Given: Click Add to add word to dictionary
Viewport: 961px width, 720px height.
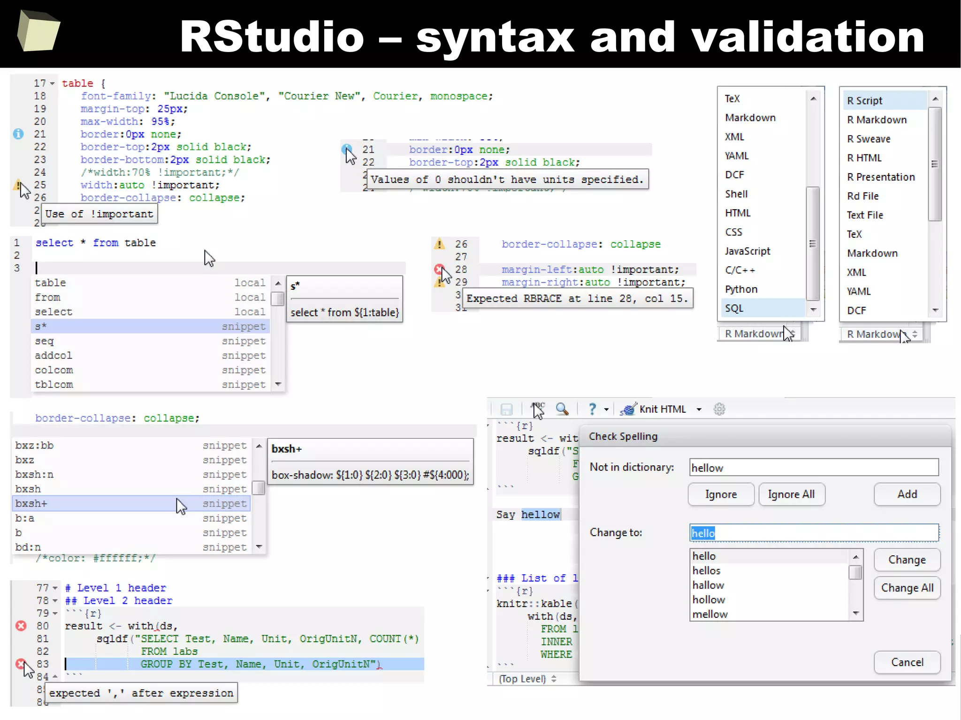Looking at the screenshot, I should click(x=907, y=494).
